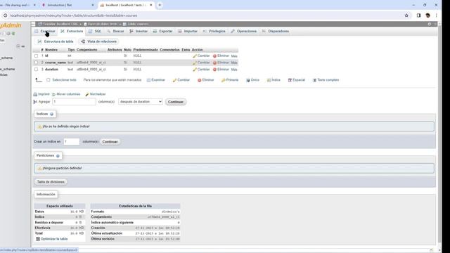Click the bulk Cambiar pencil icon below the table

pos(174,80)
